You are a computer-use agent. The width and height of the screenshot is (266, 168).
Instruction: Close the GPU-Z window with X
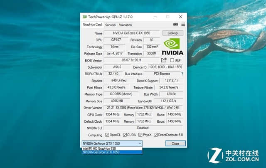point(180,17)
